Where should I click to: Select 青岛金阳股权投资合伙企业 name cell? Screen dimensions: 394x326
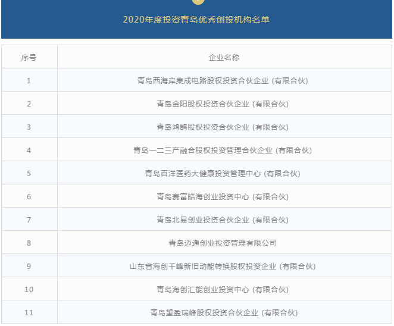pos(224,104)
